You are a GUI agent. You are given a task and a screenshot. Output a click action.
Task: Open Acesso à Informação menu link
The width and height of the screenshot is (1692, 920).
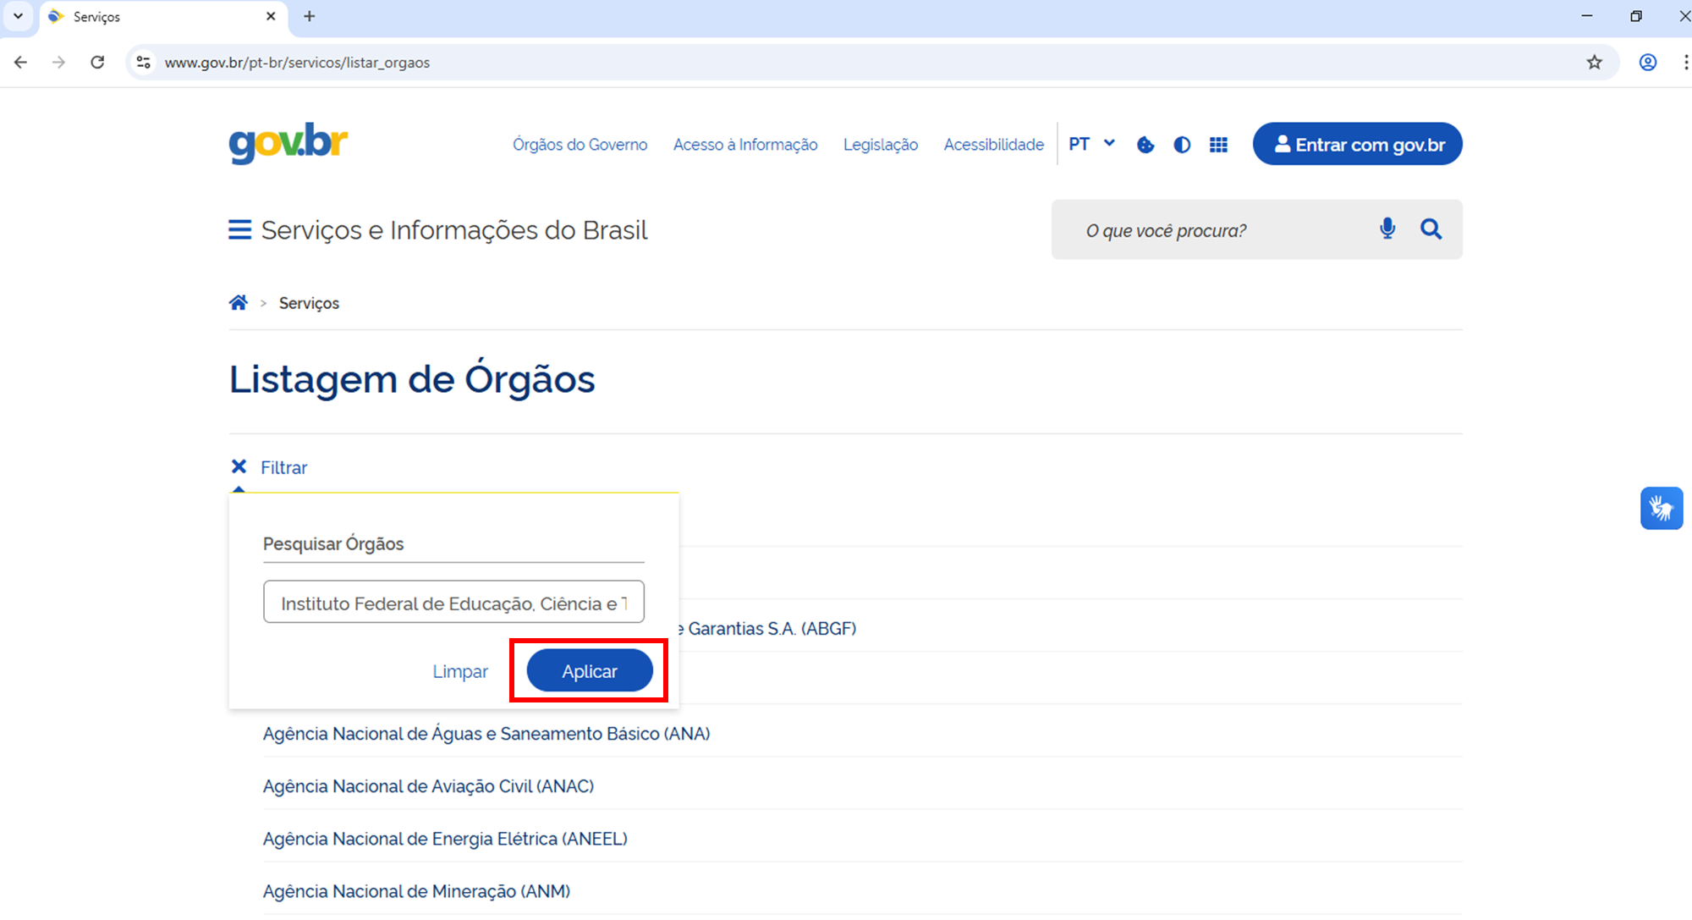pos(744,145)
